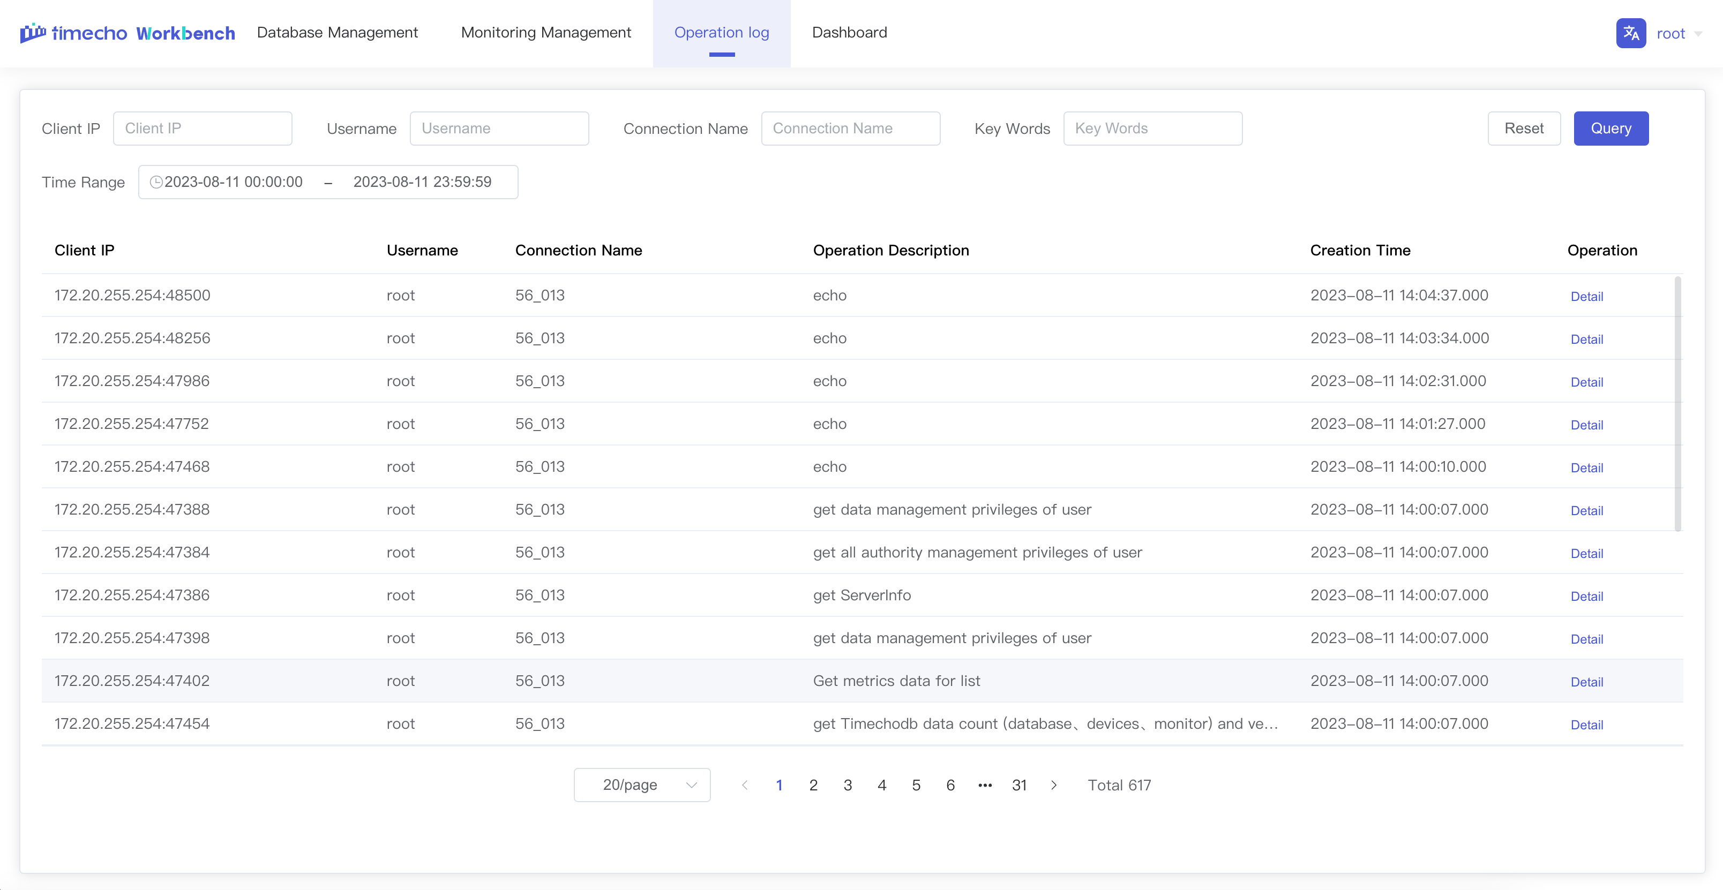Go to page 31

[1018, 785]
